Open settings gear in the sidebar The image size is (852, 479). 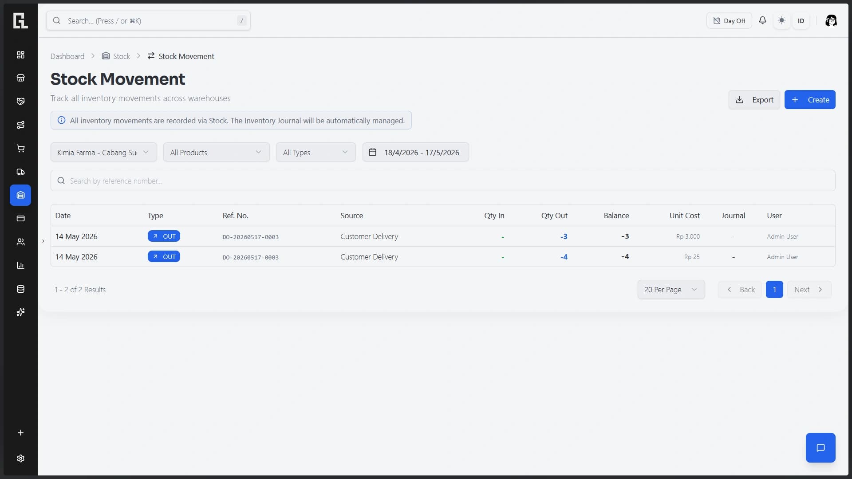point(20,459)
